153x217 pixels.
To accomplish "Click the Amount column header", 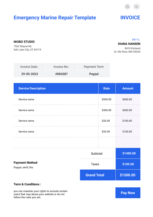I will point(128,88).
